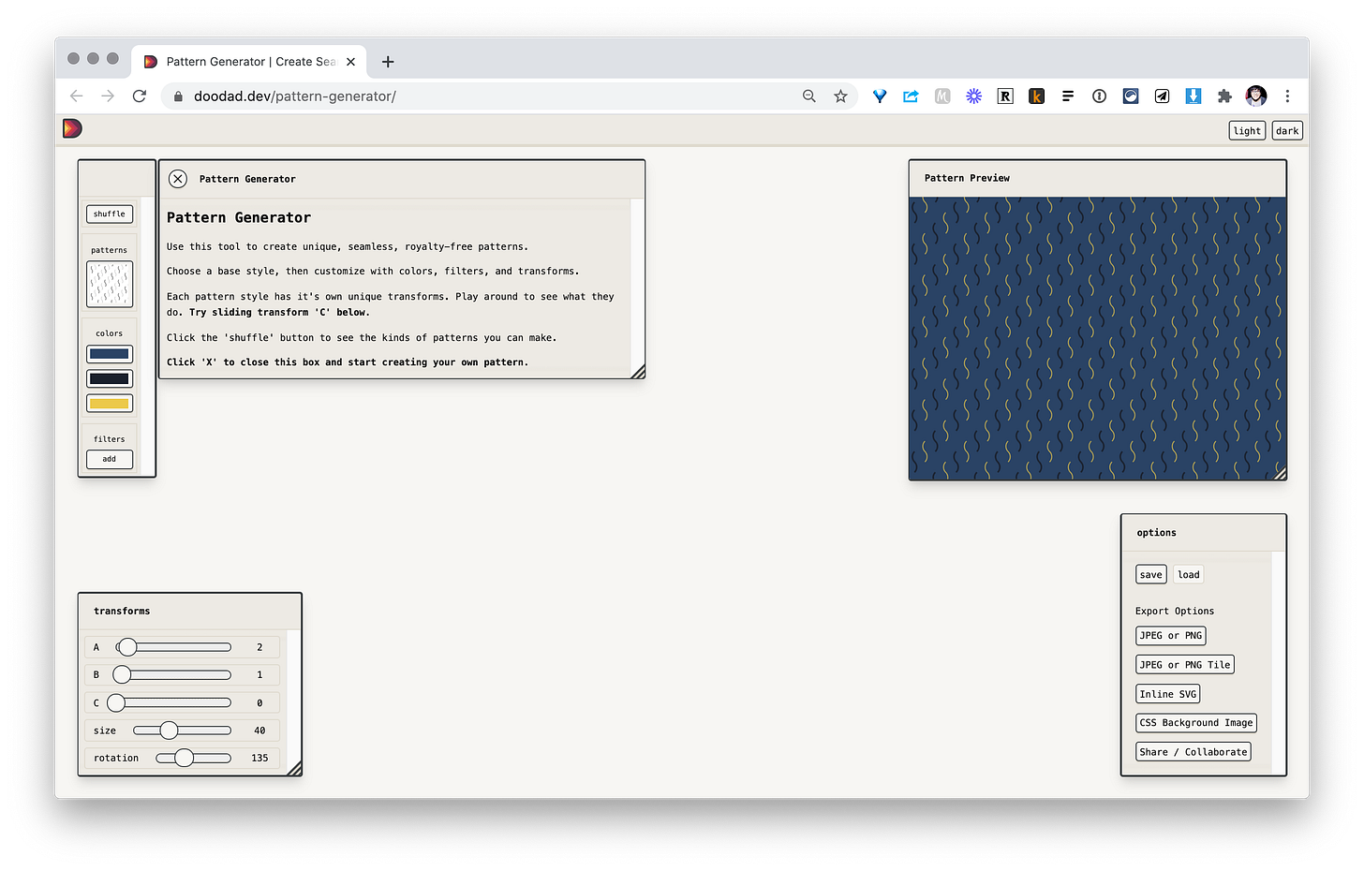Select the Pattern Generator browser tab

click(x=242, y=61)
